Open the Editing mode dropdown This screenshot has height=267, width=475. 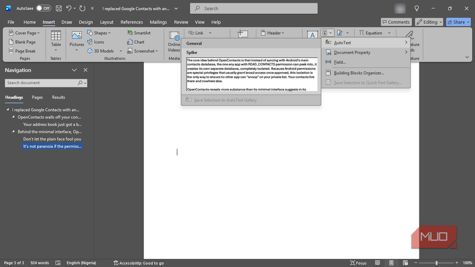429,22
